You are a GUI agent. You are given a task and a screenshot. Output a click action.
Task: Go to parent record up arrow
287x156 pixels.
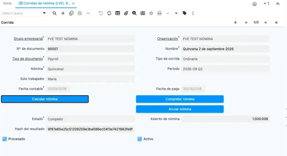(168, 13)
